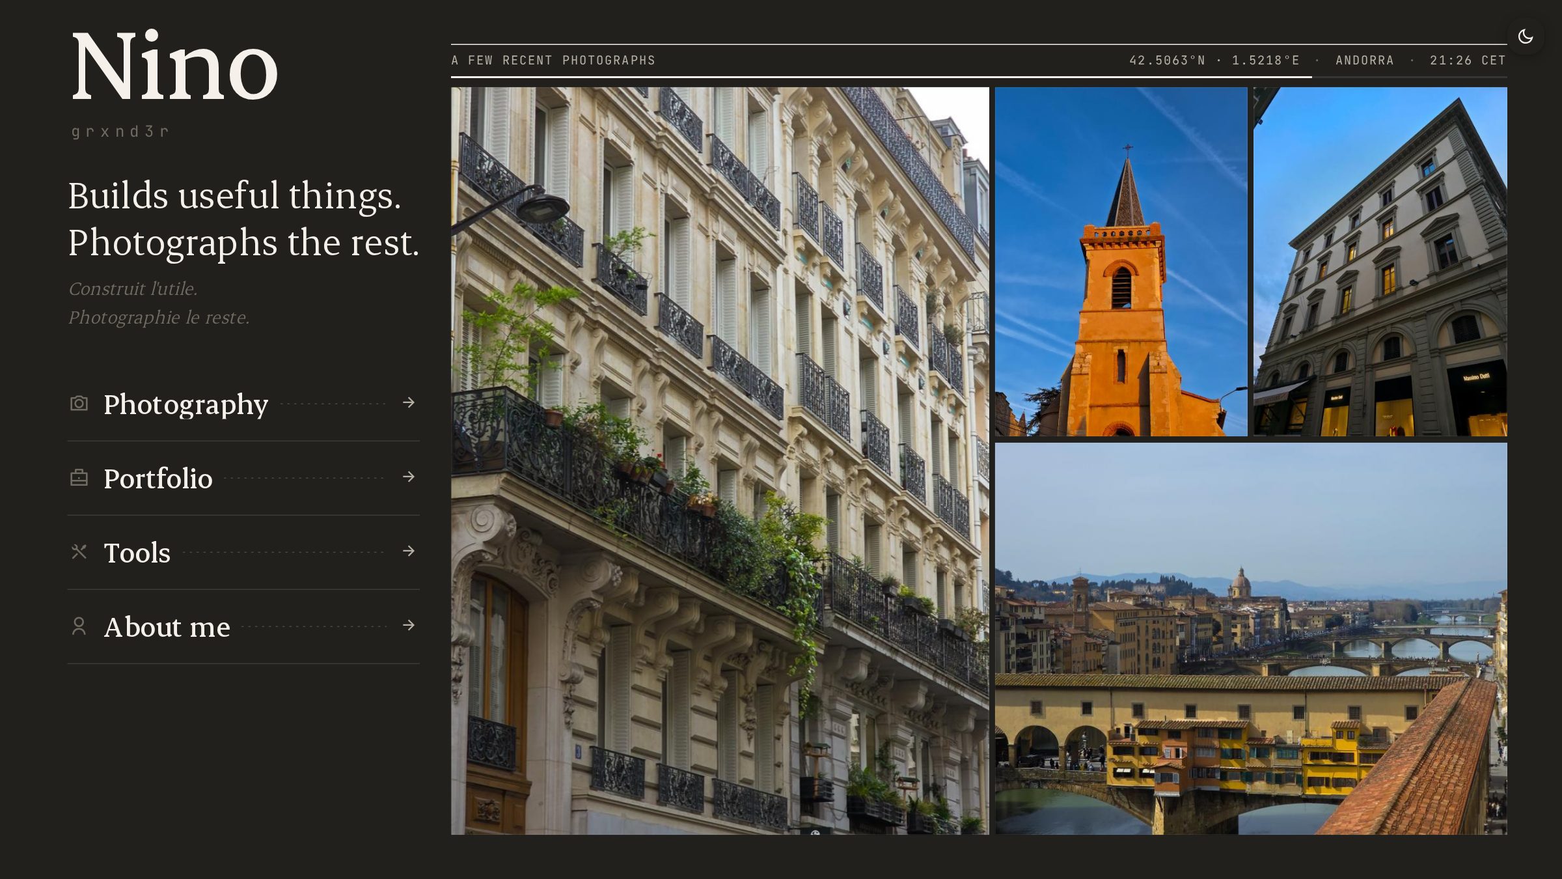The width and height of the screenshot is (1562, 879).
Task: Click 'Construit l'utile.' French tagline
Action: point(133,288)
